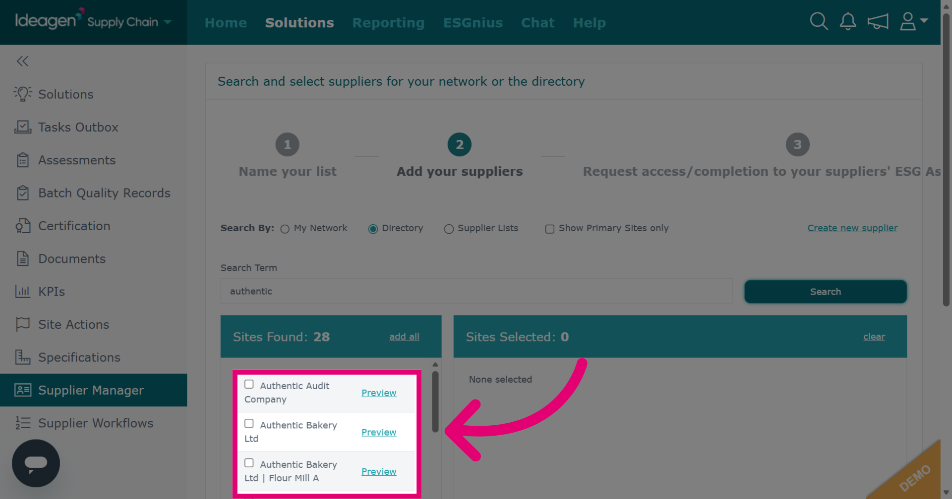Go to Home in top navigation
The width and height of the screenshot is (952, 499).
tap(226, 23)
